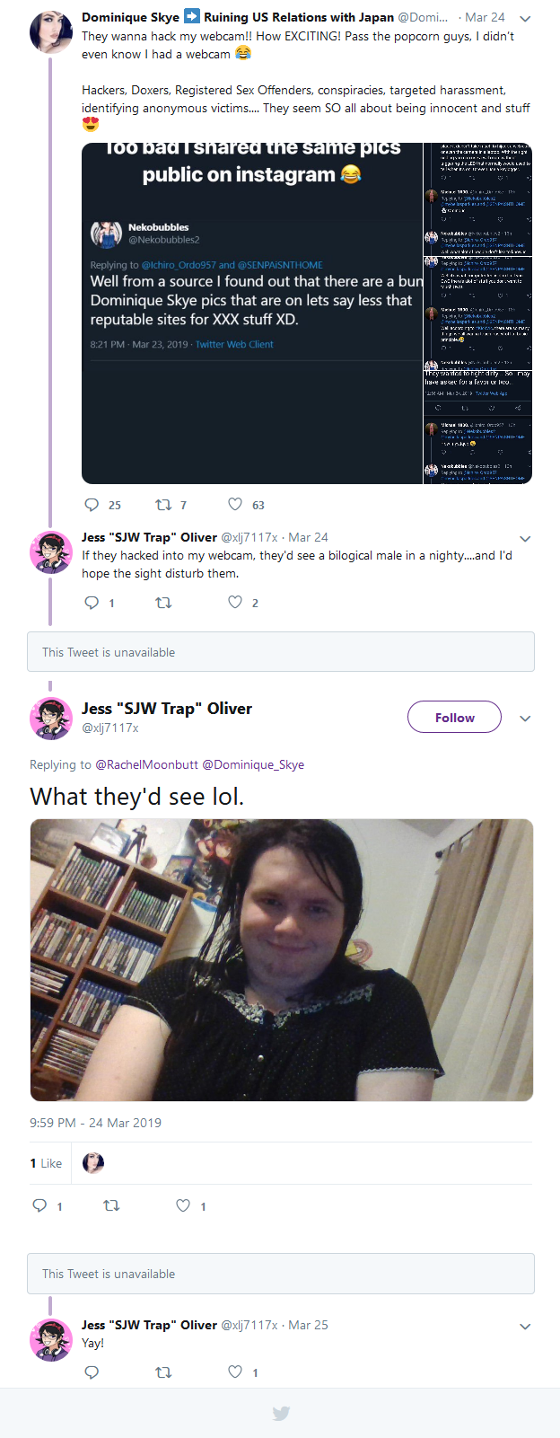Follow Jess "SJW Trap" Oliver
The image size is (560, 1438).
(454, 717)
